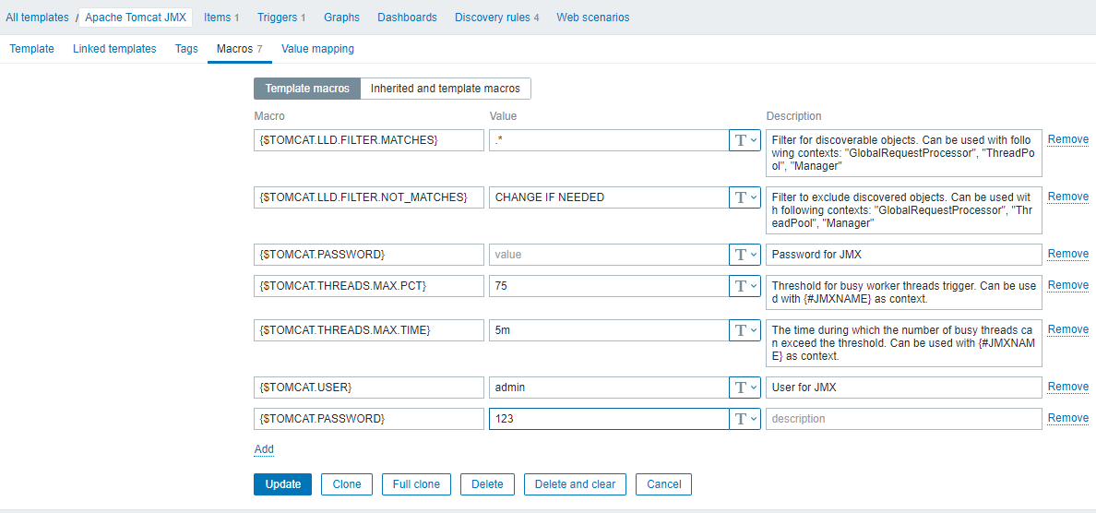Open the Linked templates tab
The height and width of the screenshot is (513, 1096).
pyautogui.click(x=113, y=49)
